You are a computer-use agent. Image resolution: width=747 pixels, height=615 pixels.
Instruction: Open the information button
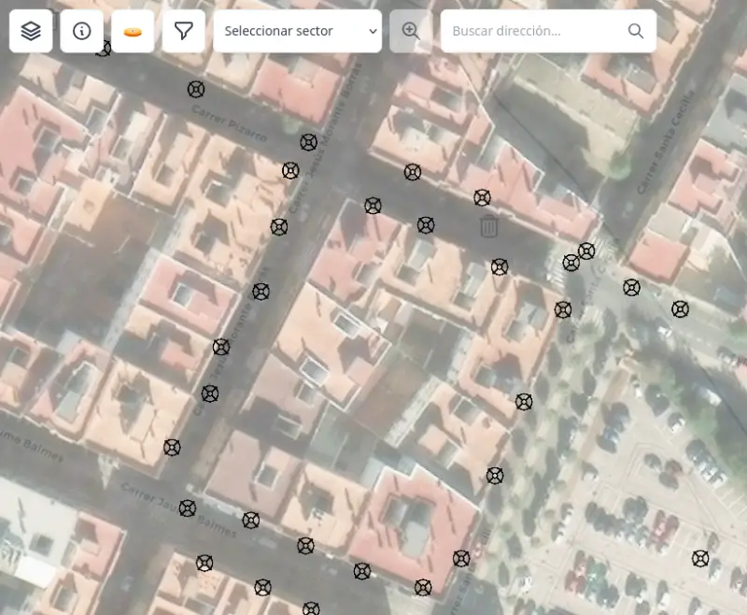(82, 32)
